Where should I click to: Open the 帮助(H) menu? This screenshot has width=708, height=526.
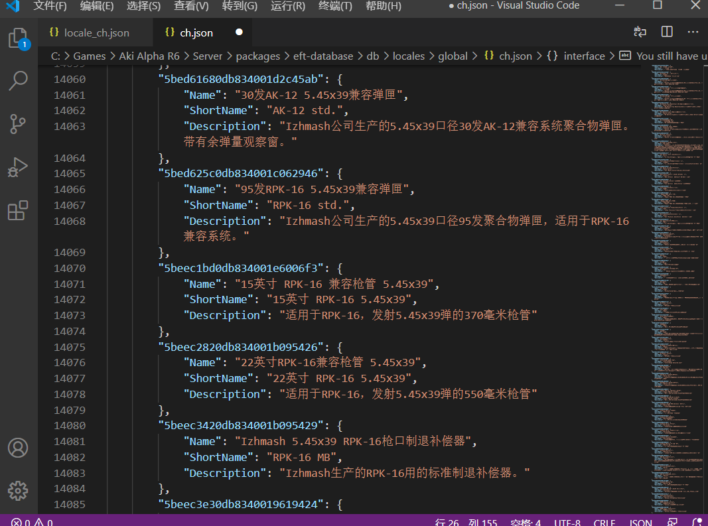[384, 6]
